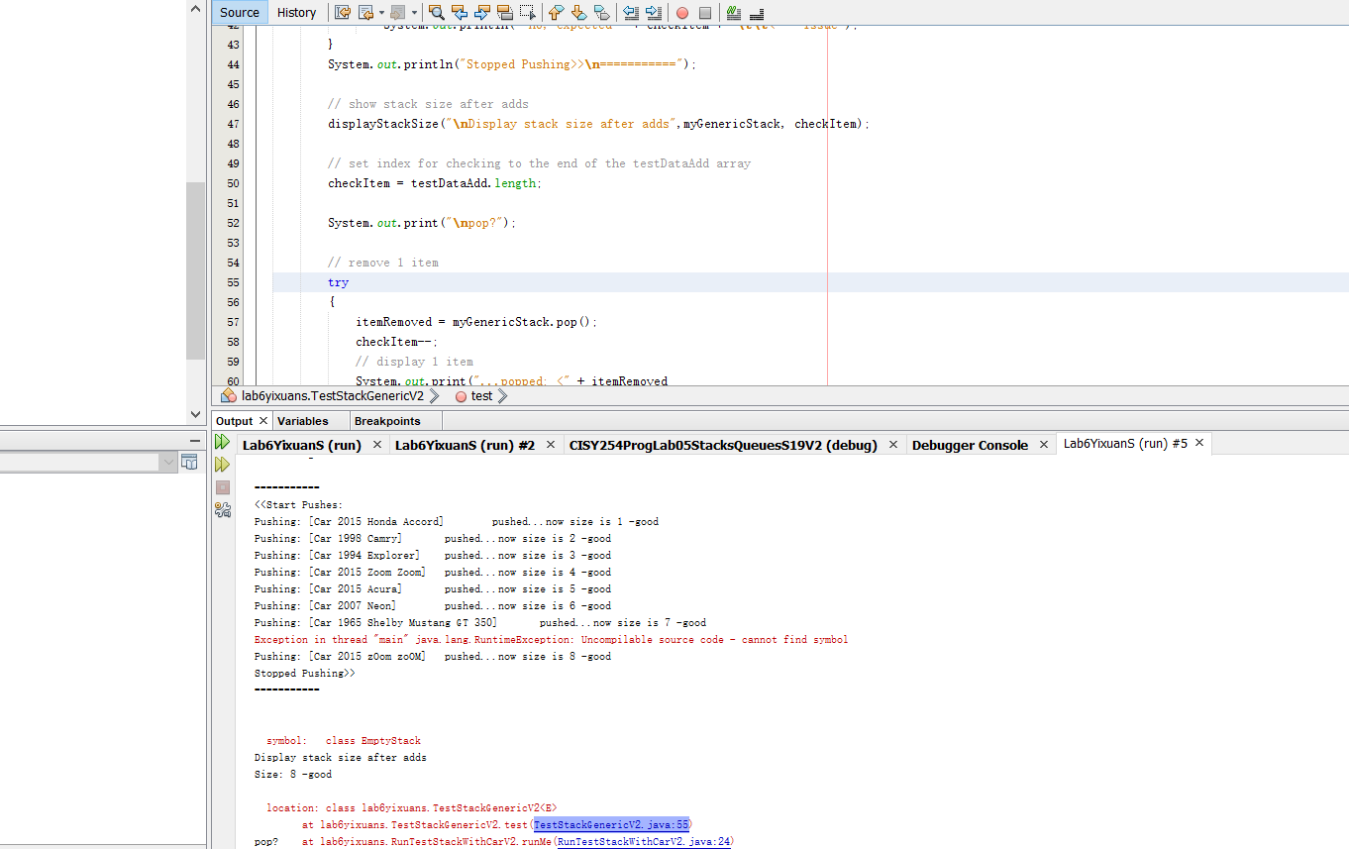The width and height of the screenshot is (1349, 849).
Task: Open output settings wrench icon
Action: coord(223,510)
